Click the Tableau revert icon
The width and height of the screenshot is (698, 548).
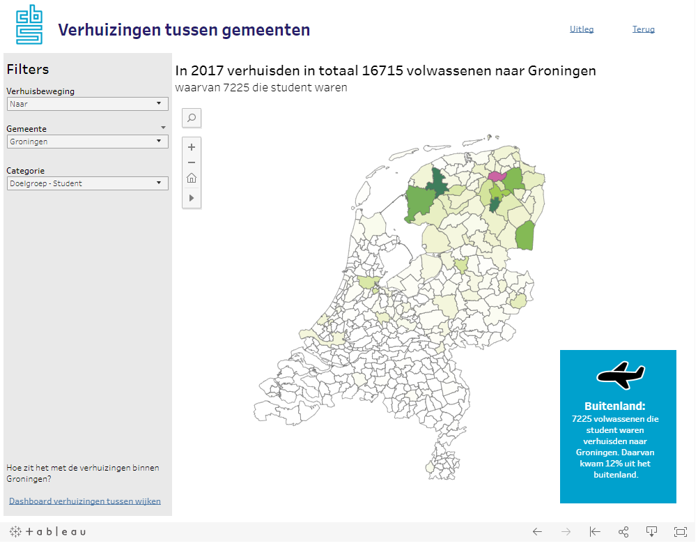(x=595, y=532)
